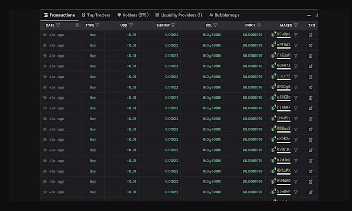Screen dimensions: 352x211
Task: Select maker text h7WJmQ
Action: pos(284,160)
